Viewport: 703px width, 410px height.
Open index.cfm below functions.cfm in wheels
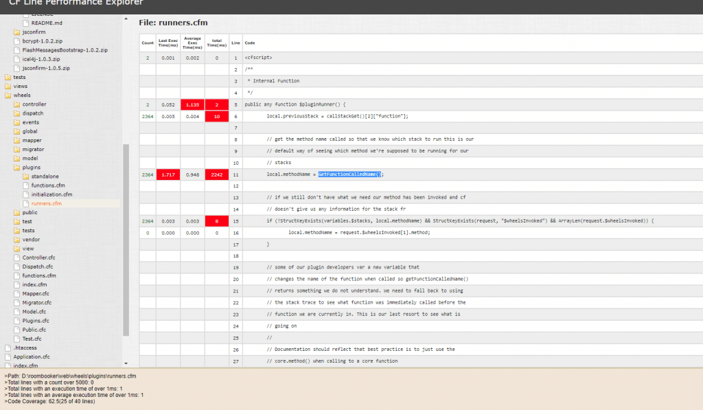point(34,284)
